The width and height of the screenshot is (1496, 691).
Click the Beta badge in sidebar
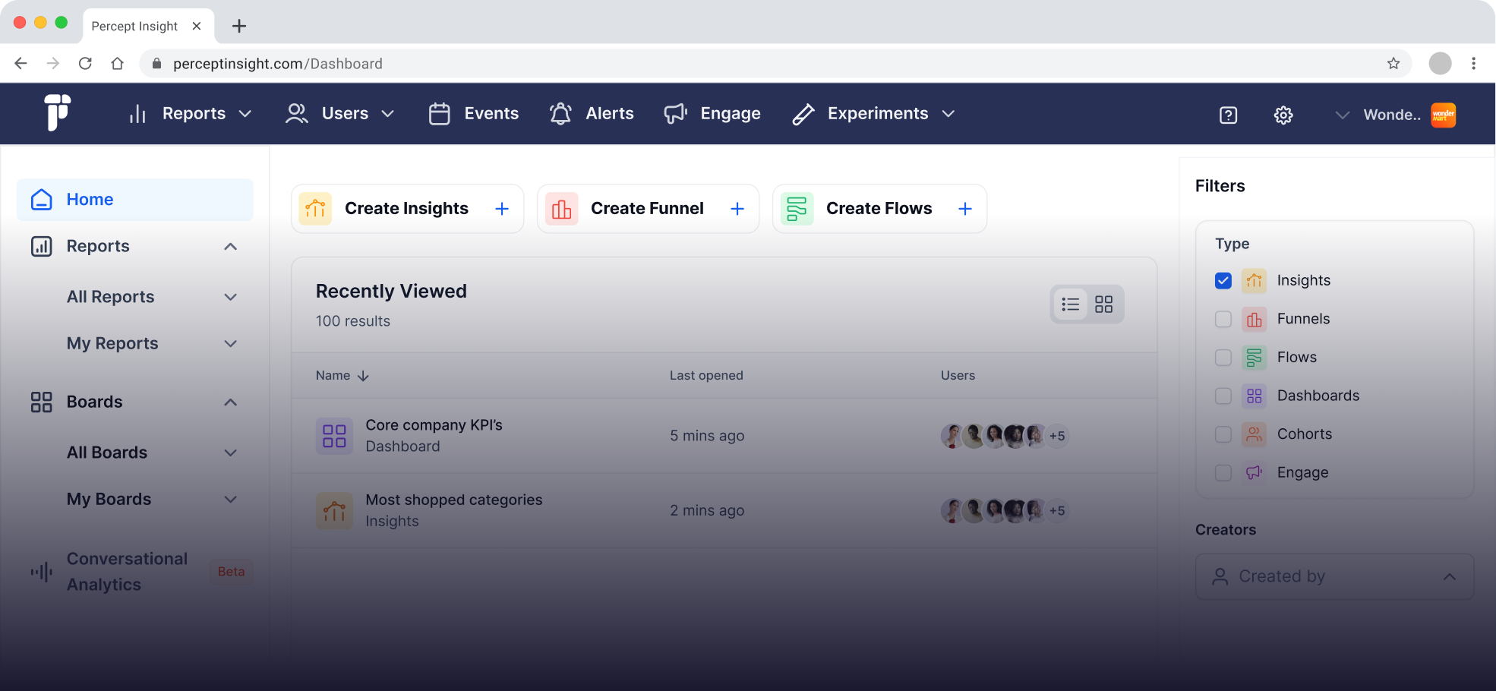(x=232, y=572)
